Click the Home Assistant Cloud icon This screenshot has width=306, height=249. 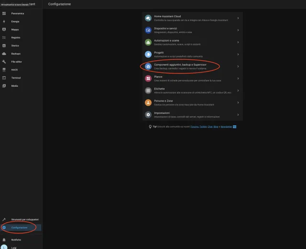coord(148,18)
